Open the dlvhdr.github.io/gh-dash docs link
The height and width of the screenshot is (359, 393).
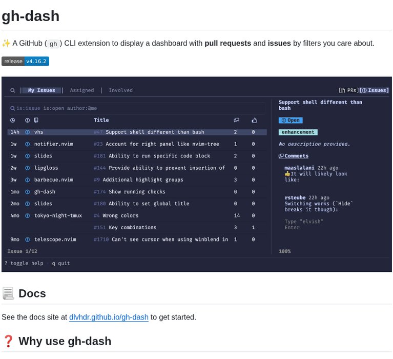[x=109, y=317]
